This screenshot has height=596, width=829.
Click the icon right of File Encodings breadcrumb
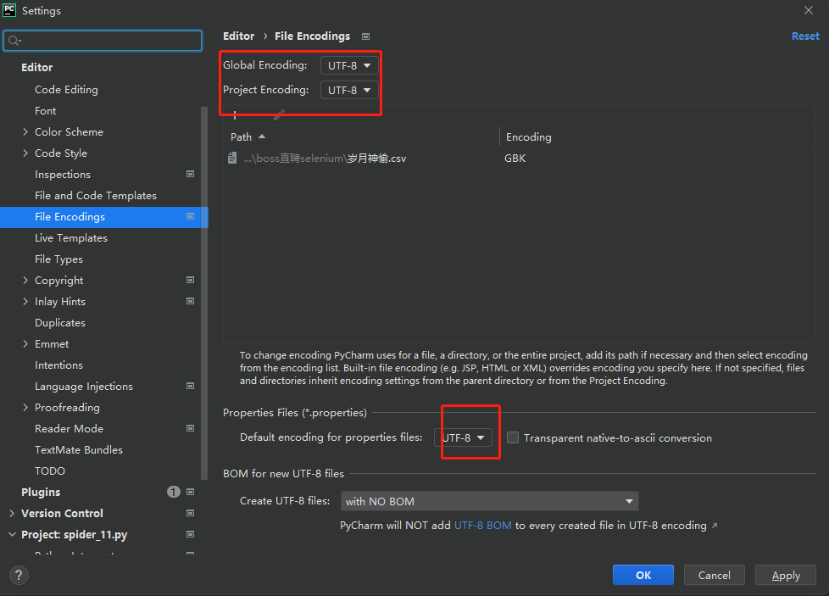[x=365, y=36]
